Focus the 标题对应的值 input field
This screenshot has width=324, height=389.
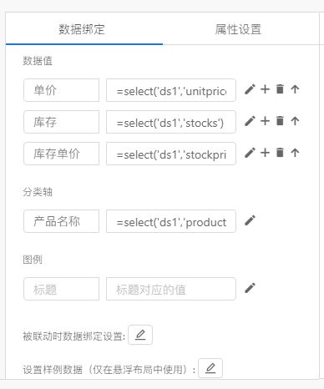pos(171,289)
